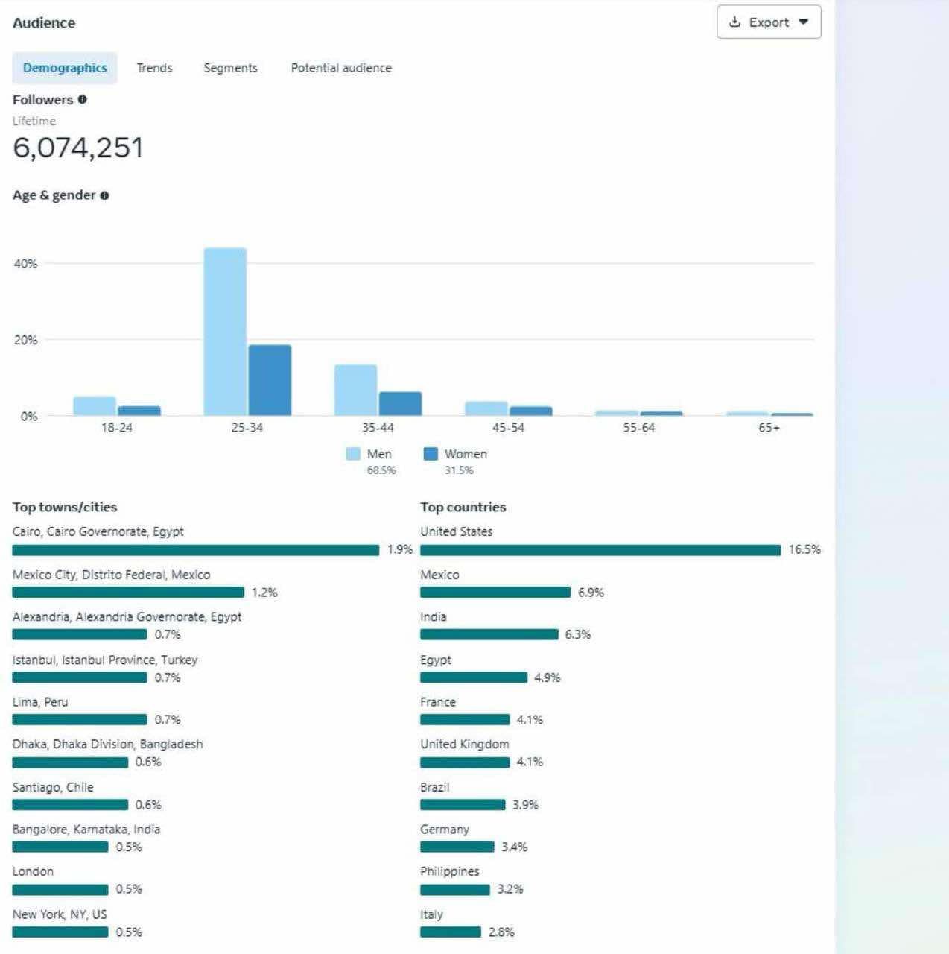This screenshot has width=949, height=954.
Task: Click the United States country bar
Action: tap(600, 550)
